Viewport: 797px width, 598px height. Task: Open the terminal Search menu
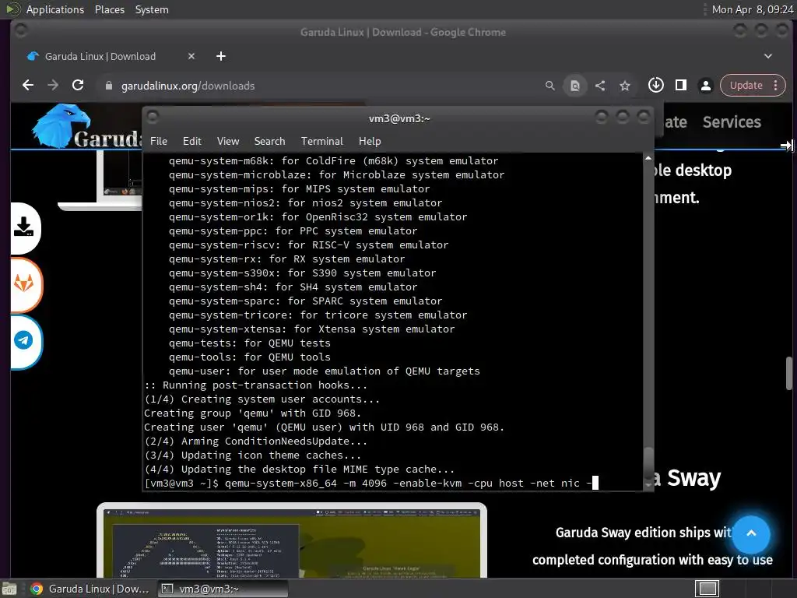coord(269,141)
